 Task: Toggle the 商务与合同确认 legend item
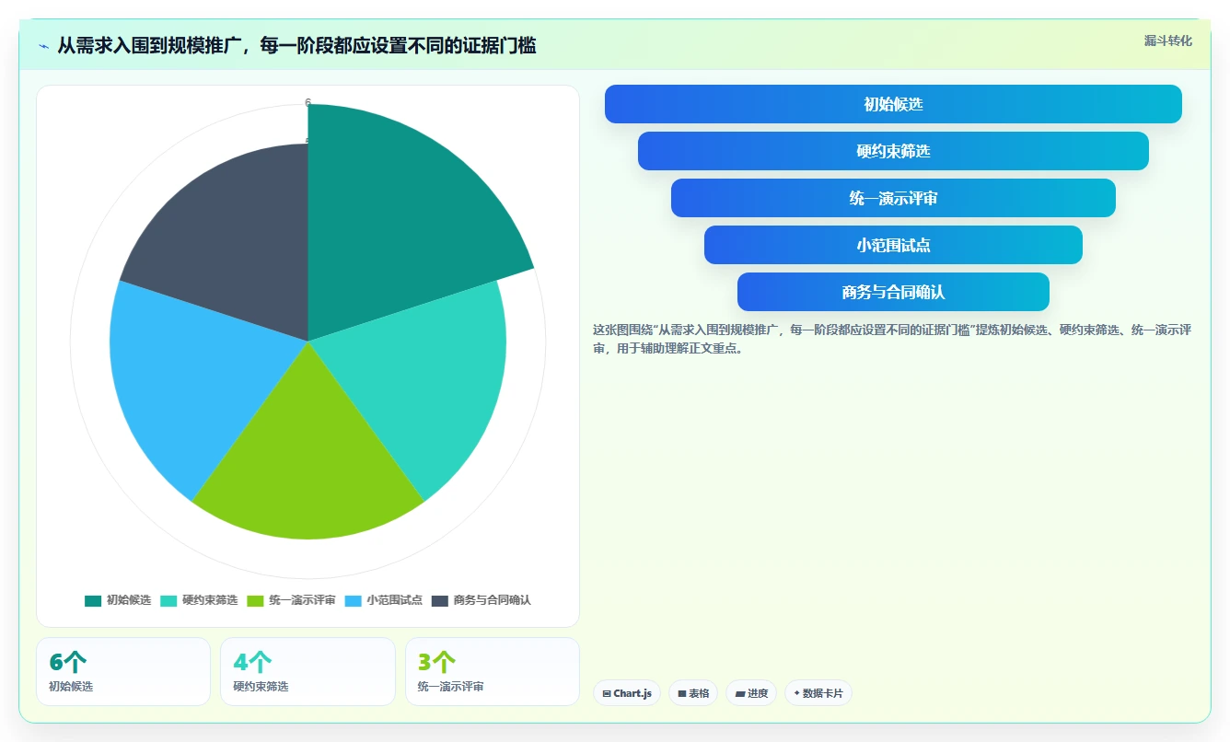click(x=482, y=600)
